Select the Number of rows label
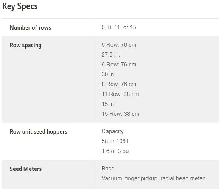This screenshot has height=189, width=219. point(30,27)
